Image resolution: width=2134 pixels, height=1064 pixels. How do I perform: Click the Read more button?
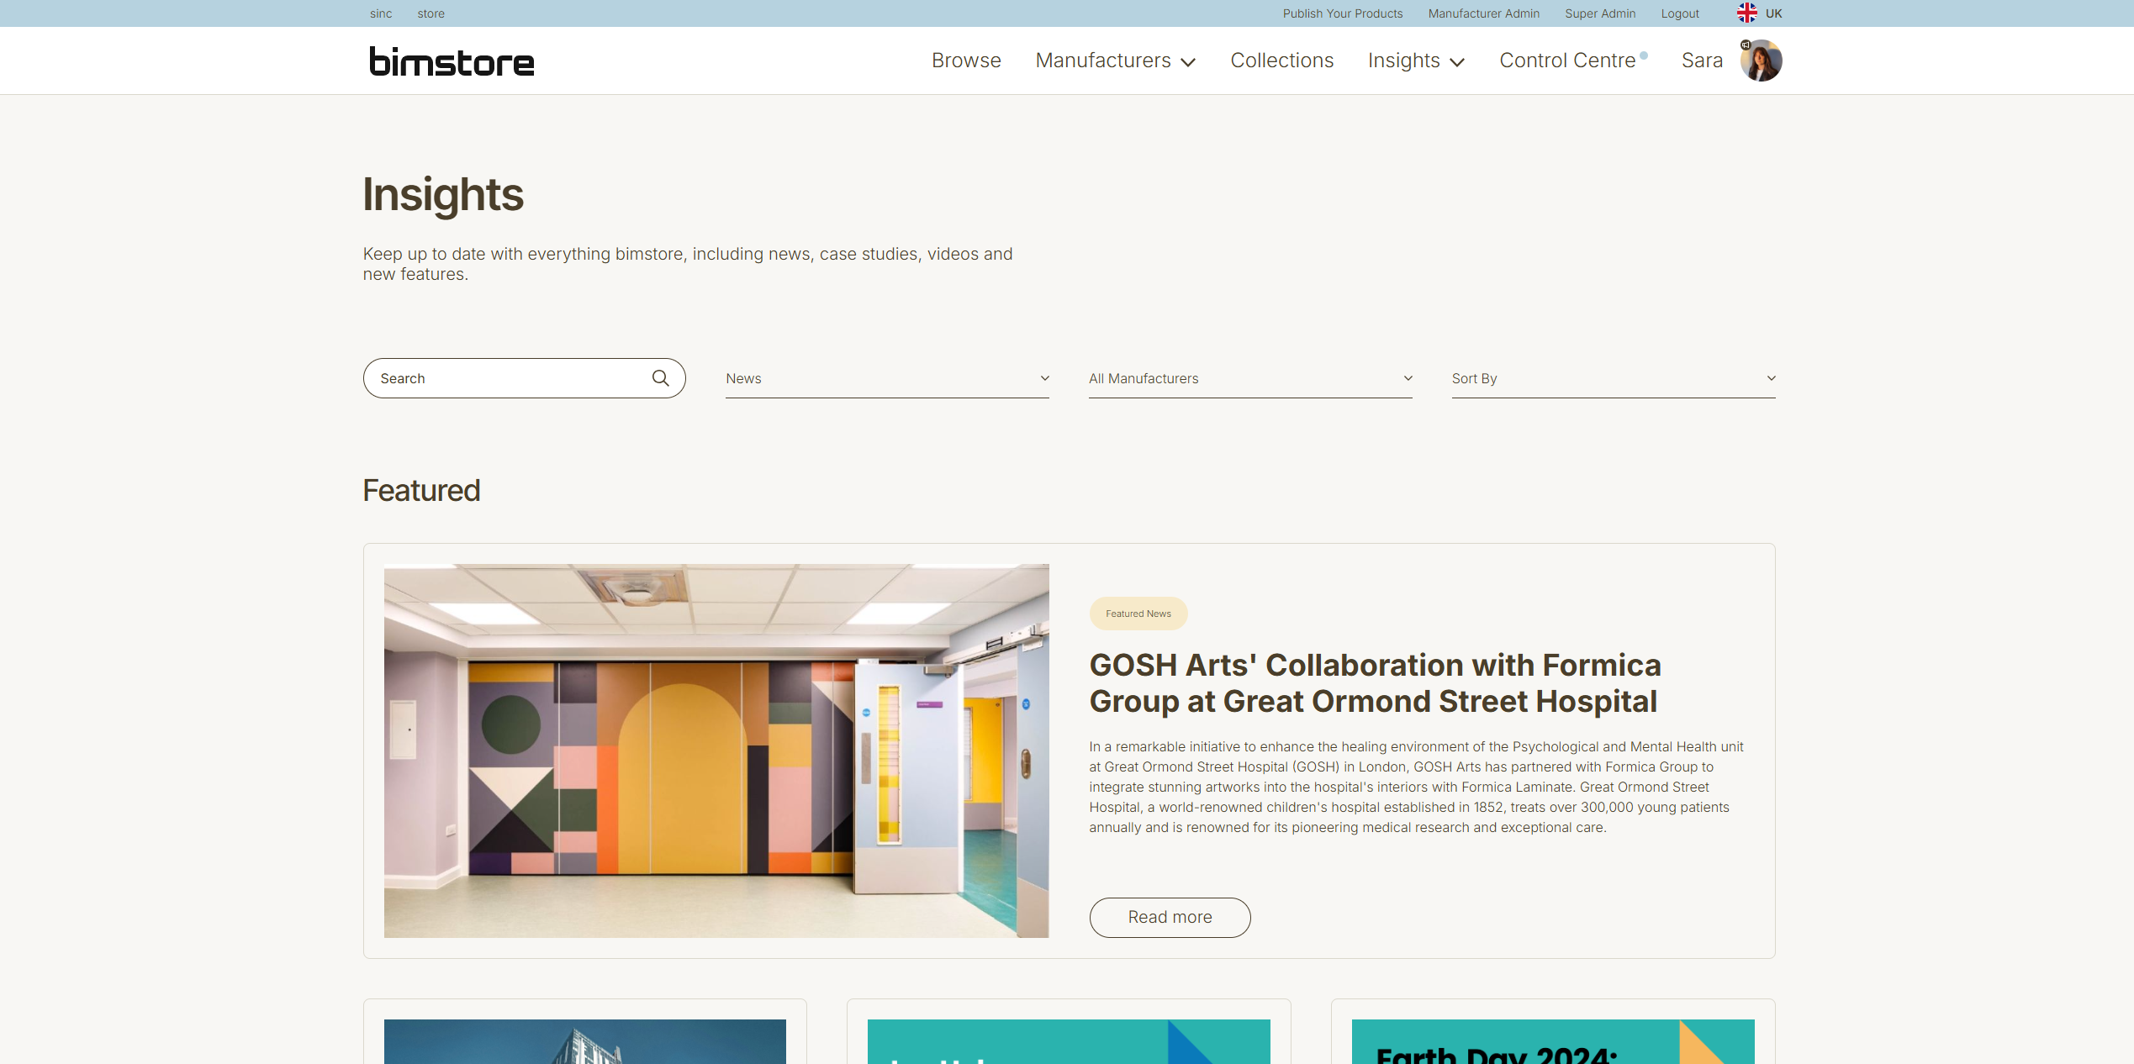pyautogui.click(x=1170, y=917)
